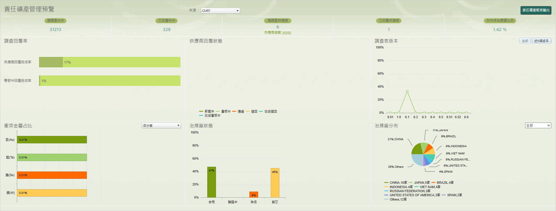Click the 責任礦產報表輸出 export button
The width and height of the screenshot is (556, 211).
(536, 10)
